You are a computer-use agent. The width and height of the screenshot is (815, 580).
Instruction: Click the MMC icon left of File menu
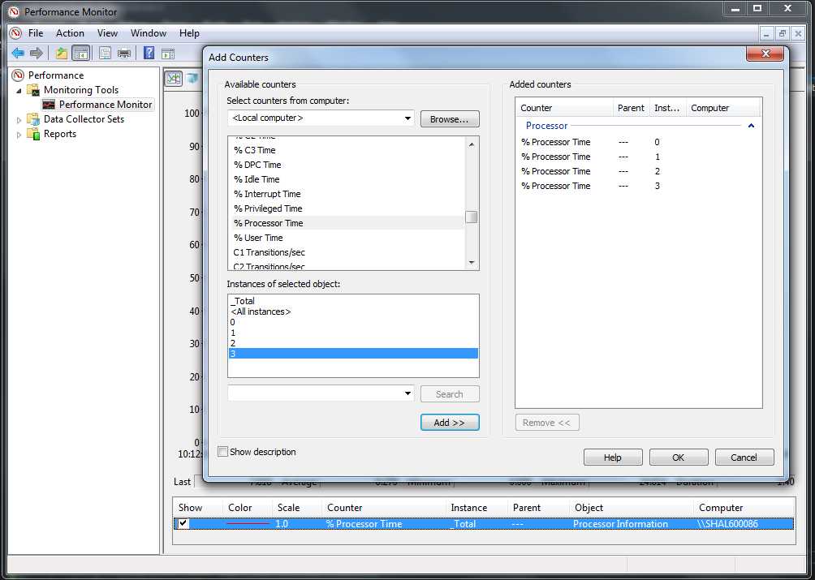coord(15,33)
